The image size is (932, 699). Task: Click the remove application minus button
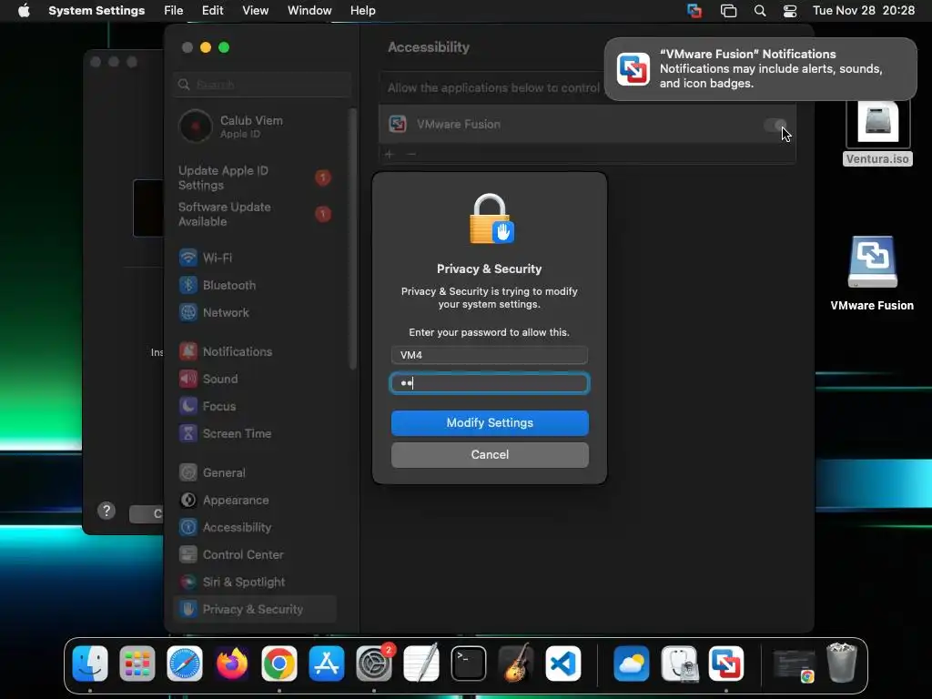click(411, 154)
